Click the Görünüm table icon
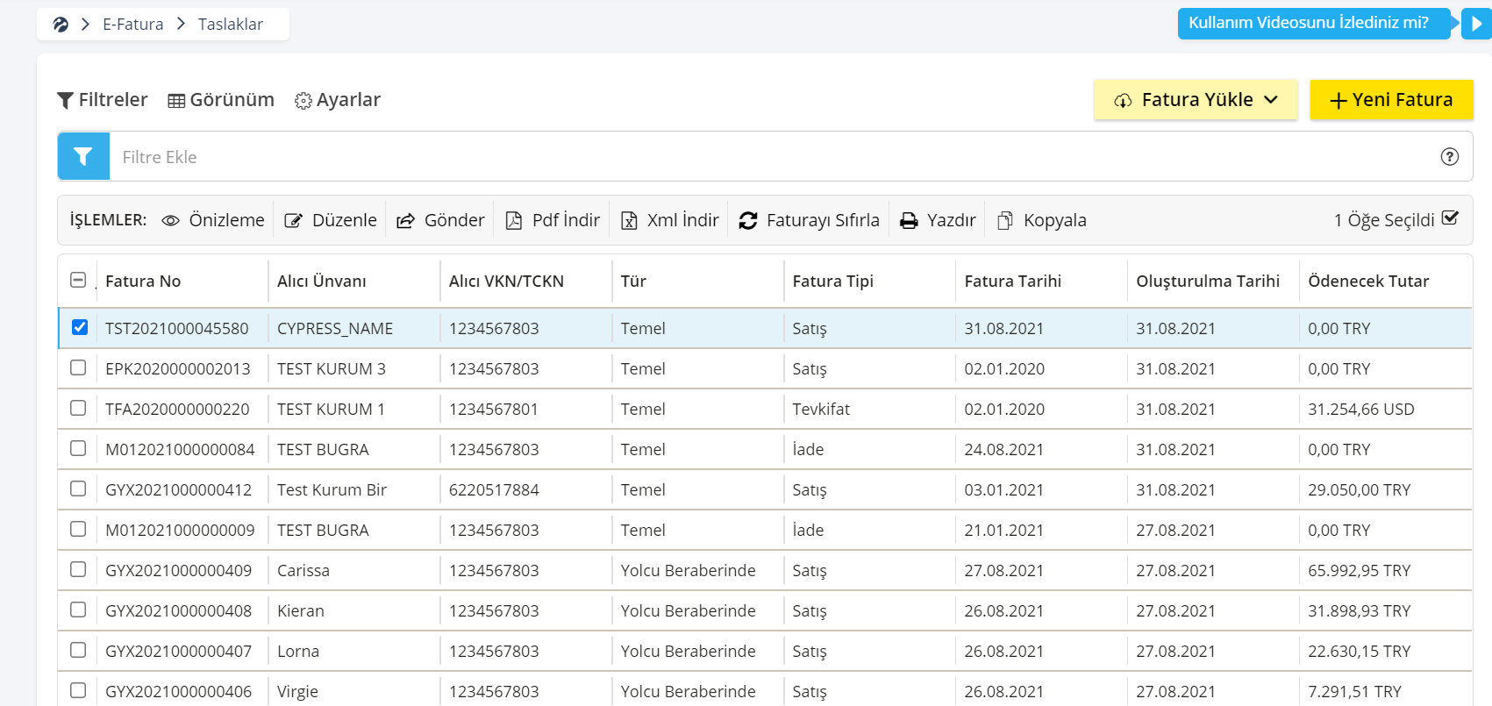Viewport: 1492px width, 706px height. click(176, 101)
